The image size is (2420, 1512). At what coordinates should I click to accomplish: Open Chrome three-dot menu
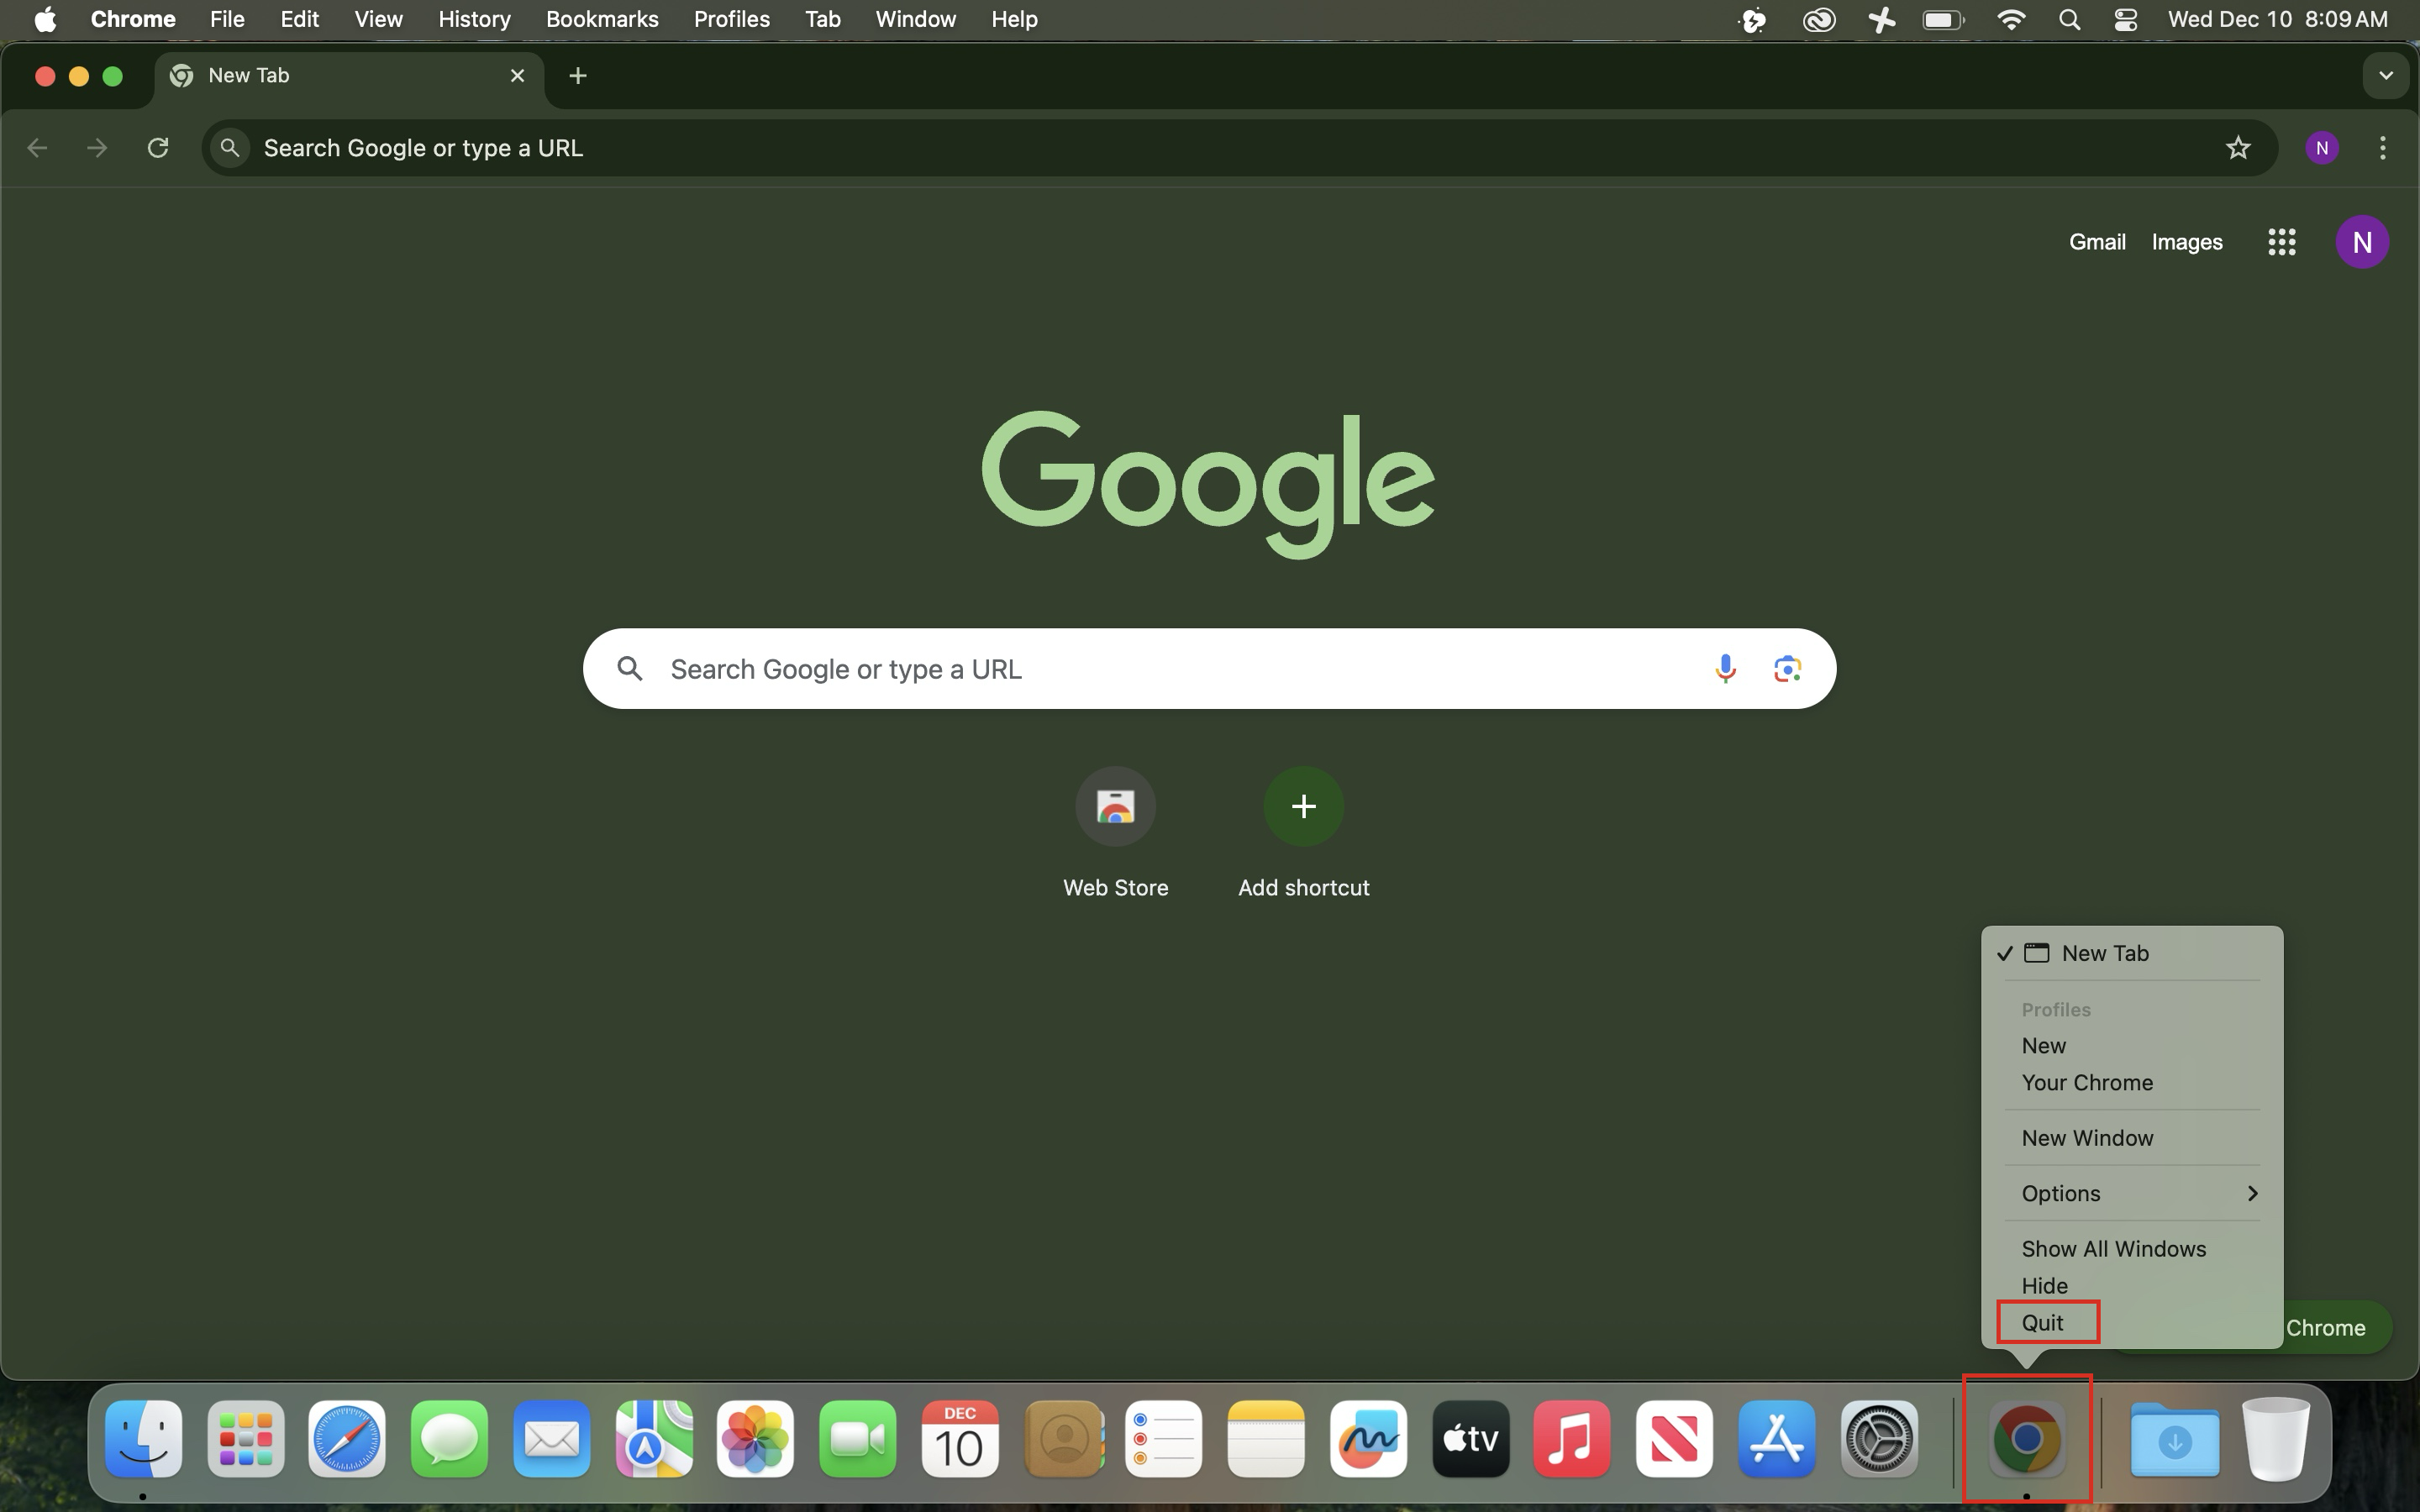click(2382, 148)
